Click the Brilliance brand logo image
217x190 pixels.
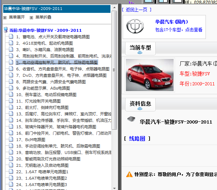point(135,26)
